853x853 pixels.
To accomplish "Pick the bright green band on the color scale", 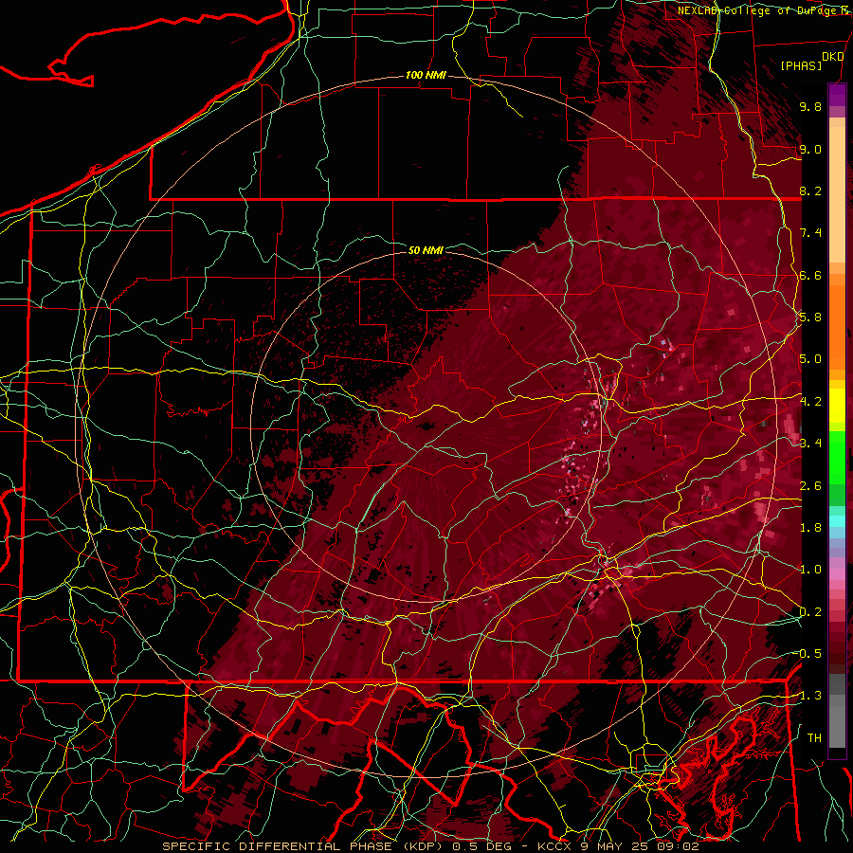I will coord(837,457).
